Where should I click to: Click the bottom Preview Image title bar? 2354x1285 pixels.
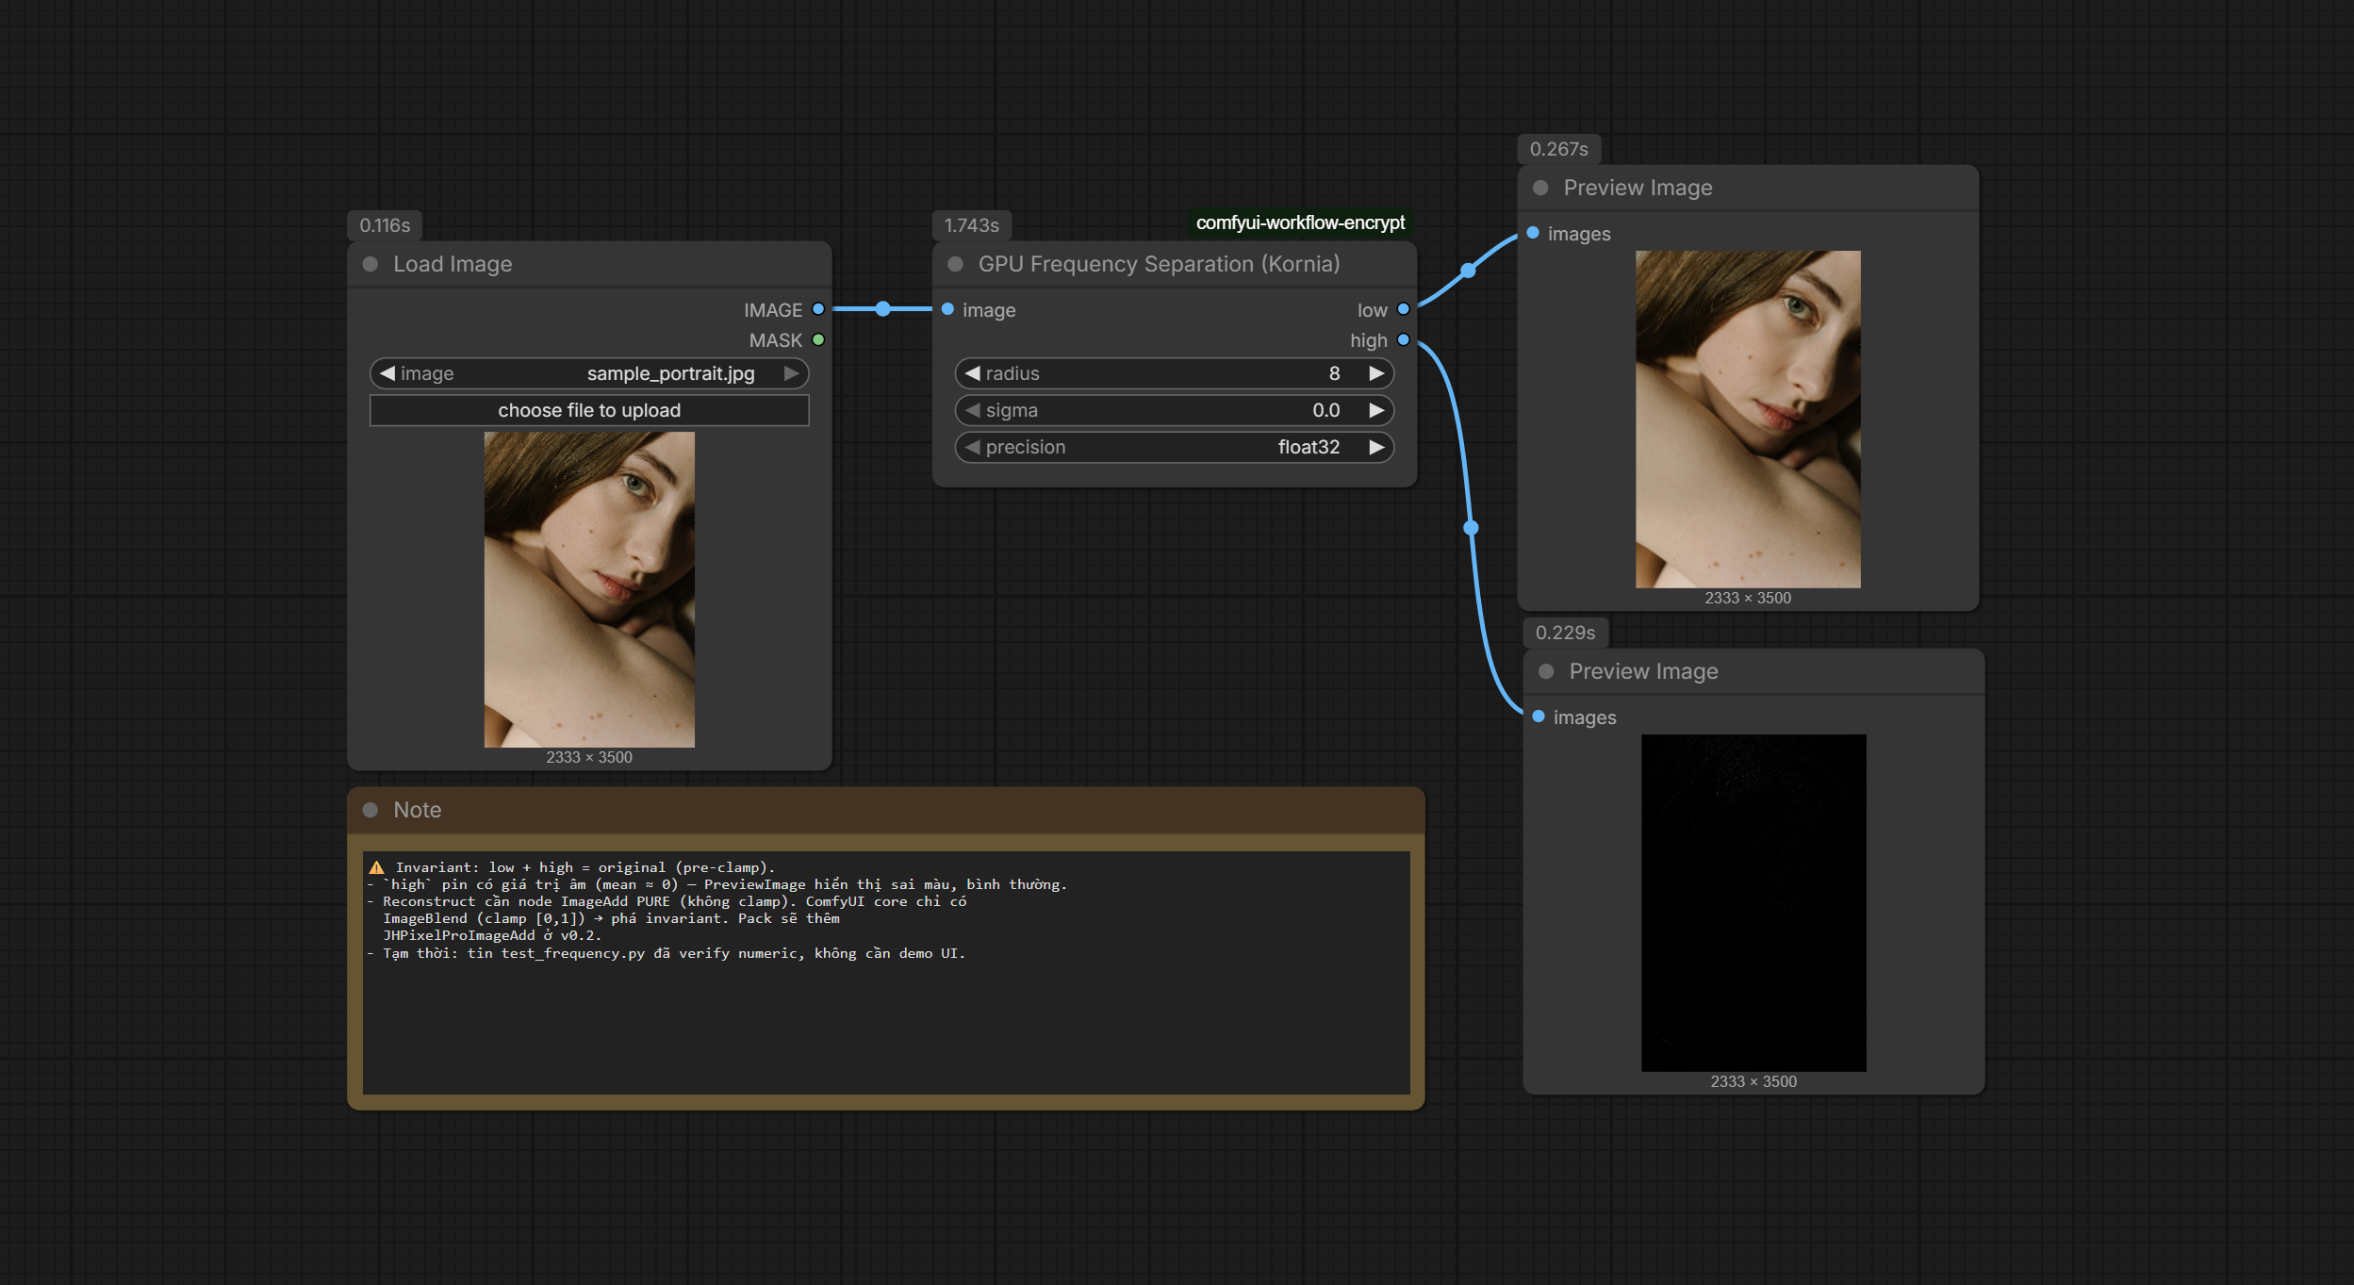coord(1753,671)
